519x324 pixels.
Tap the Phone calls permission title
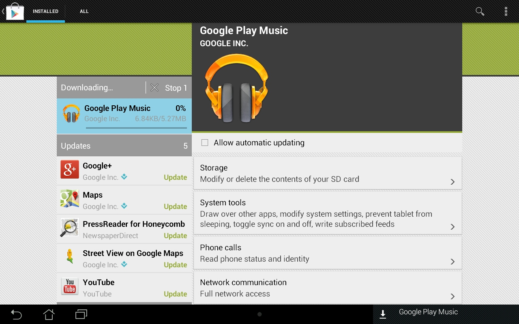(x=221, y=247)
